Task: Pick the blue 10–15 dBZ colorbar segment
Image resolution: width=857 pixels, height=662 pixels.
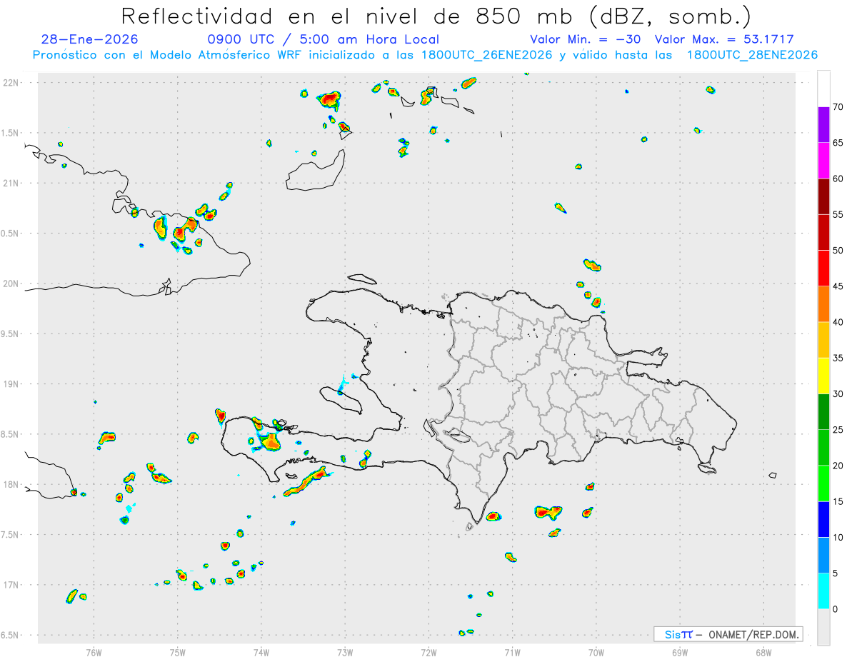Action: click(823, 519)
